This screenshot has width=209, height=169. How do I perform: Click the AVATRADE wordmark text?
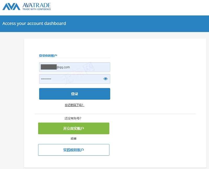pos(37,5)
